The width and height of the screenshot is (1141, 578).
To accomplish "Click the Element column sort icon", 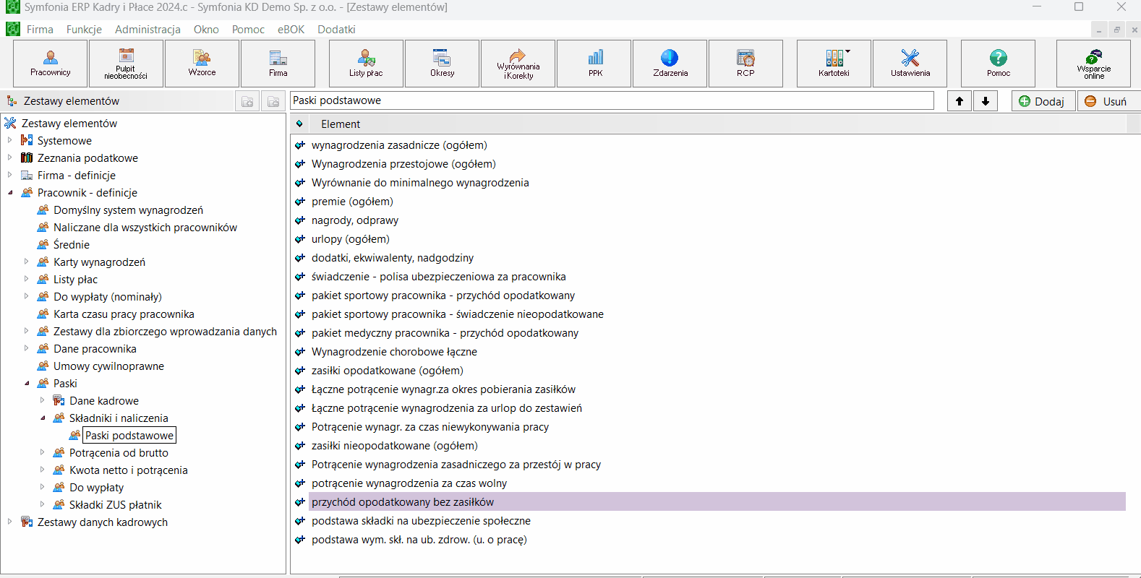I will point(299,124).
